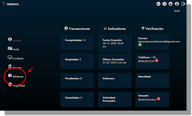192x116 pixels.
Task: Click the Orinoco hummingbird logo
Action: (x=4, y=4)
